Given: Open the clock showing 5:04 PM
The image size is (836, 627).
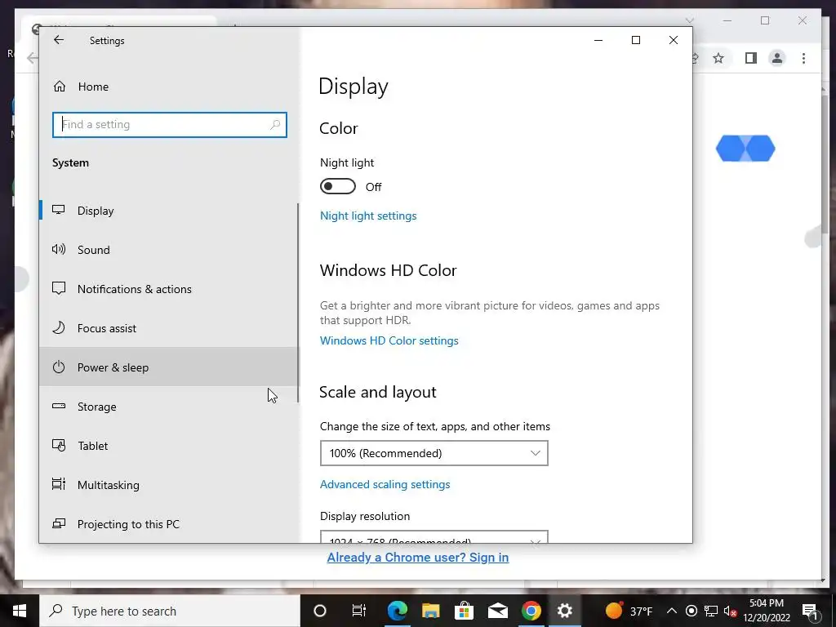Looking at the screenshot, I should 767,611.
